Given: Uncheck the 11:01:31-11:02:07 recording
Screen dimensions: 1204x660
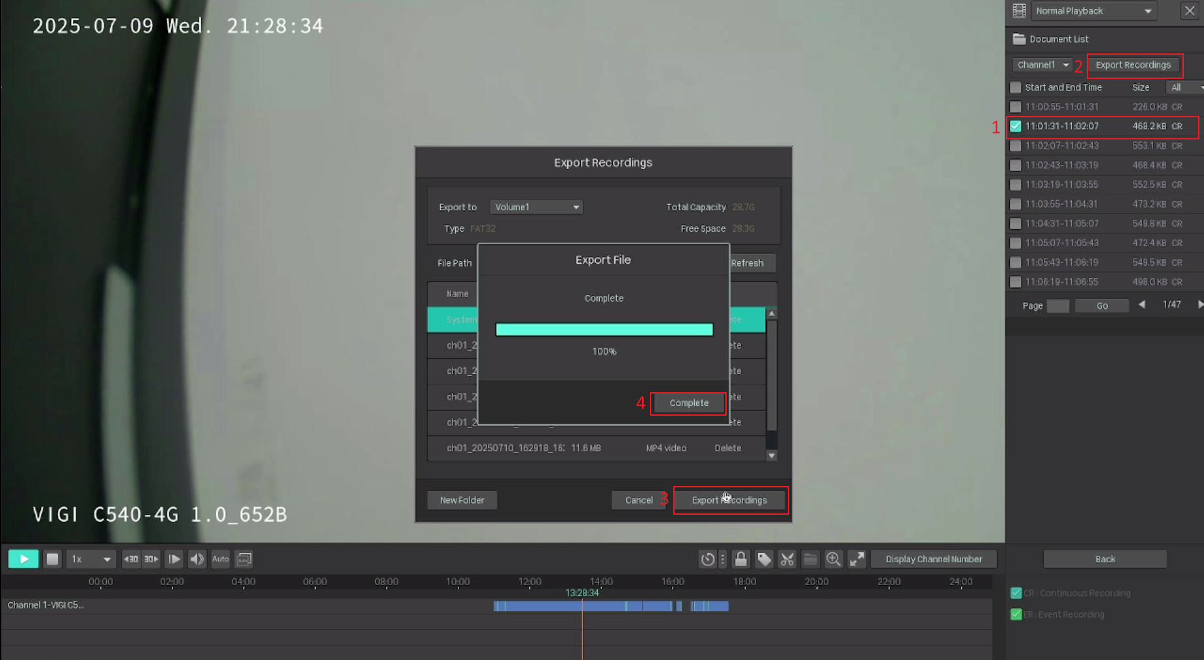Looking at the screenshot, I should click(1016, 126).
